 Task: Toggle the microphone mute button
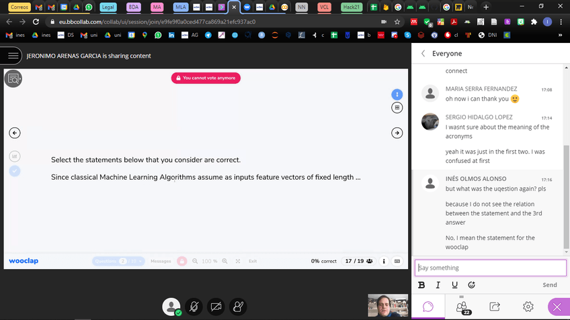pyautogui.click(x=194, y=307)
